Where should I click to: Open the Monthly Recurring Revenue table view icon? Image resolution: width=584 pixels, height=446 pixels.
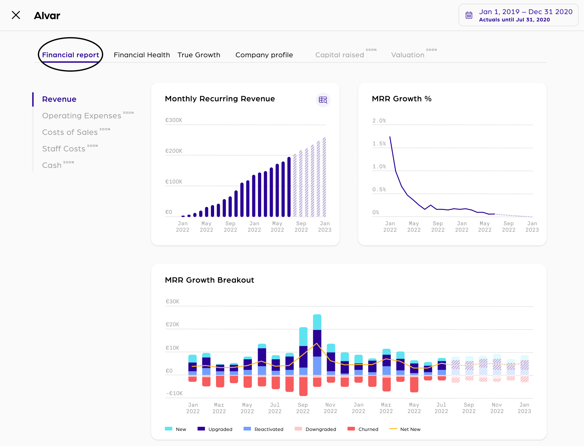click(x=323, y=100)
